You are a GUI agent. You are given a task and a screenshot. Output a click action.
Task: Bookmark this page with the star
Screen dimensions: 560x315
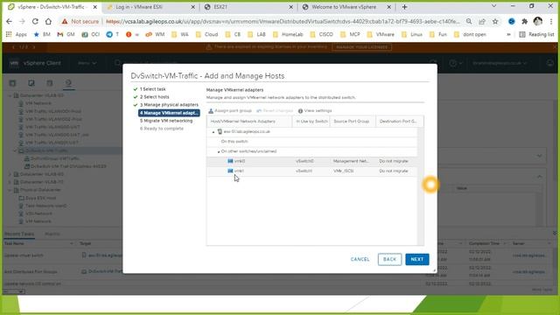(495, 21)
